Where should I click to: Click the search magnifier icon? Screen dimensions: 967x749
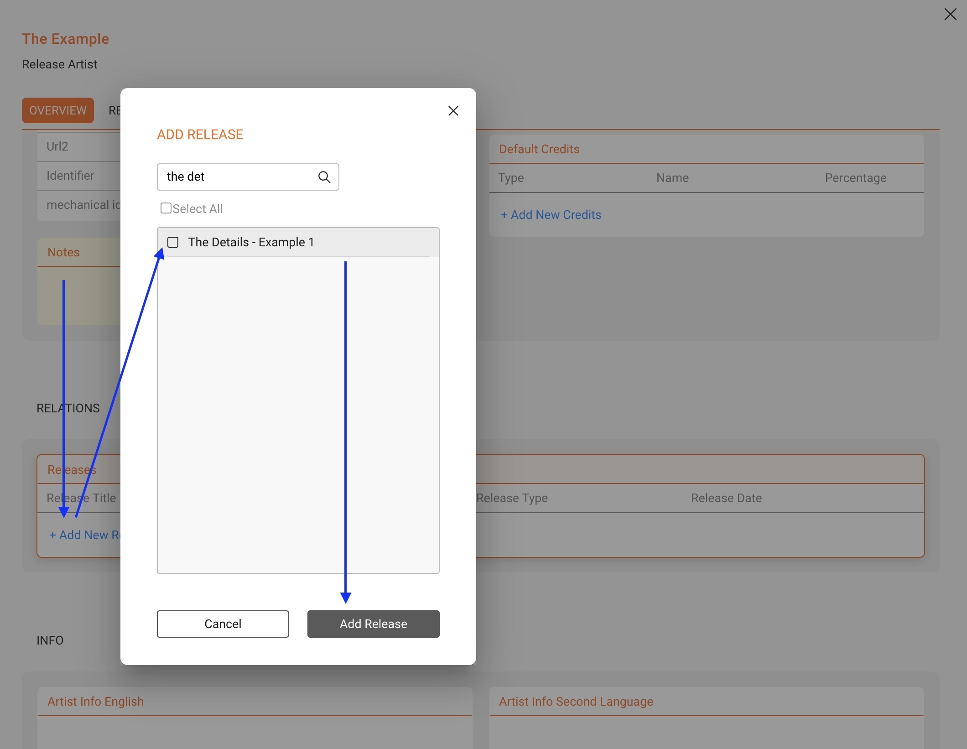(x=324, y=177)
